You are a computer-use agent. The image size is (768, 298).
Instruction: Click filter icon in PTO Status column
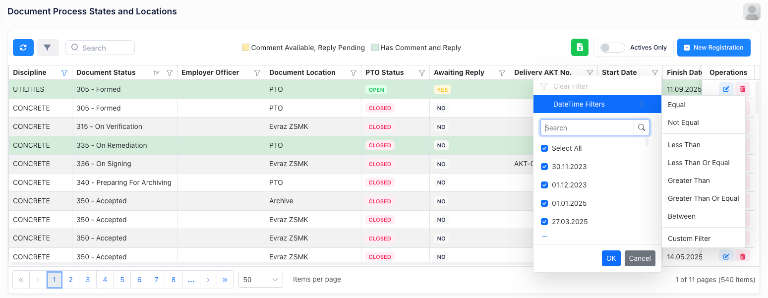422,73
